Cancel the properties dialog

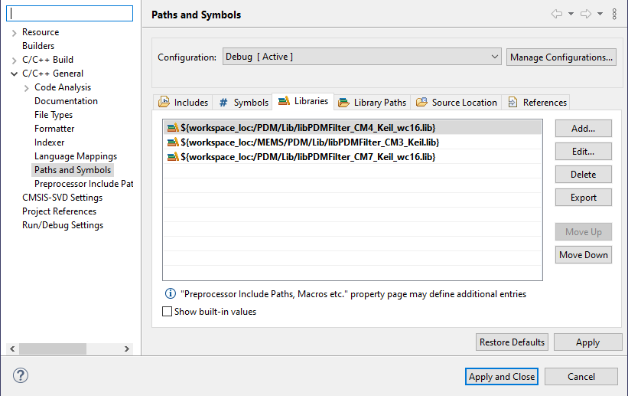click(x=581, y=376)
